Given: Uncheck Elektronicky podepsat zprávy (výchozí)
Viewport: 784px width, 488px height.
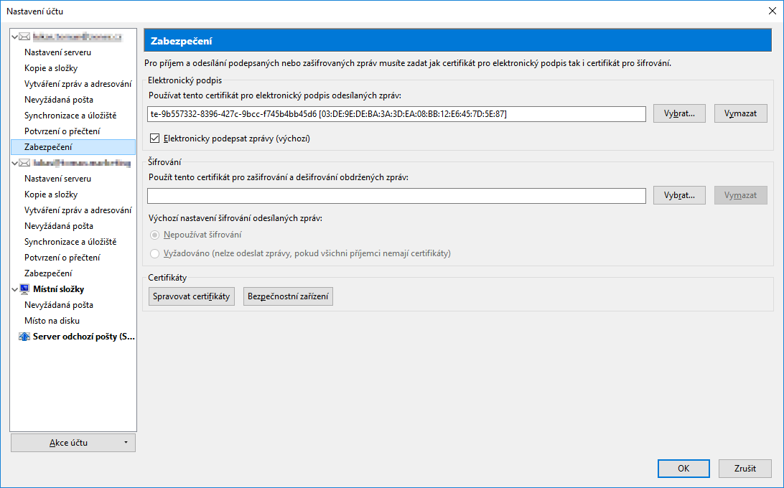Looking at the screenshot, I should [155, 139].
